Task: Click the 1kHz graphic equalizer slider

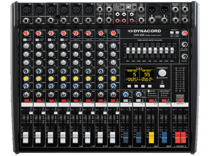Action: click(150, 51)
